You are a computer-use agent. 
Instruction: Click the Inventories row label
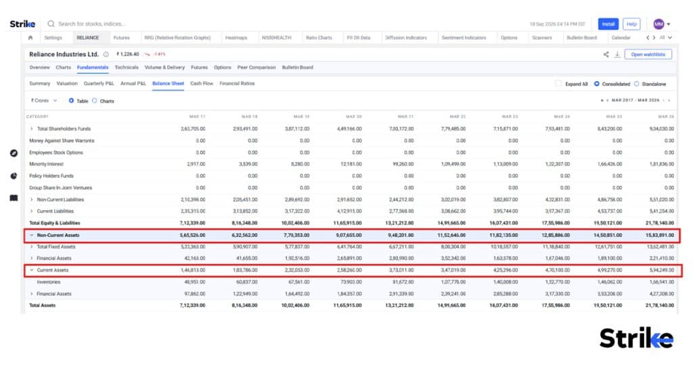tap(49, 282)
